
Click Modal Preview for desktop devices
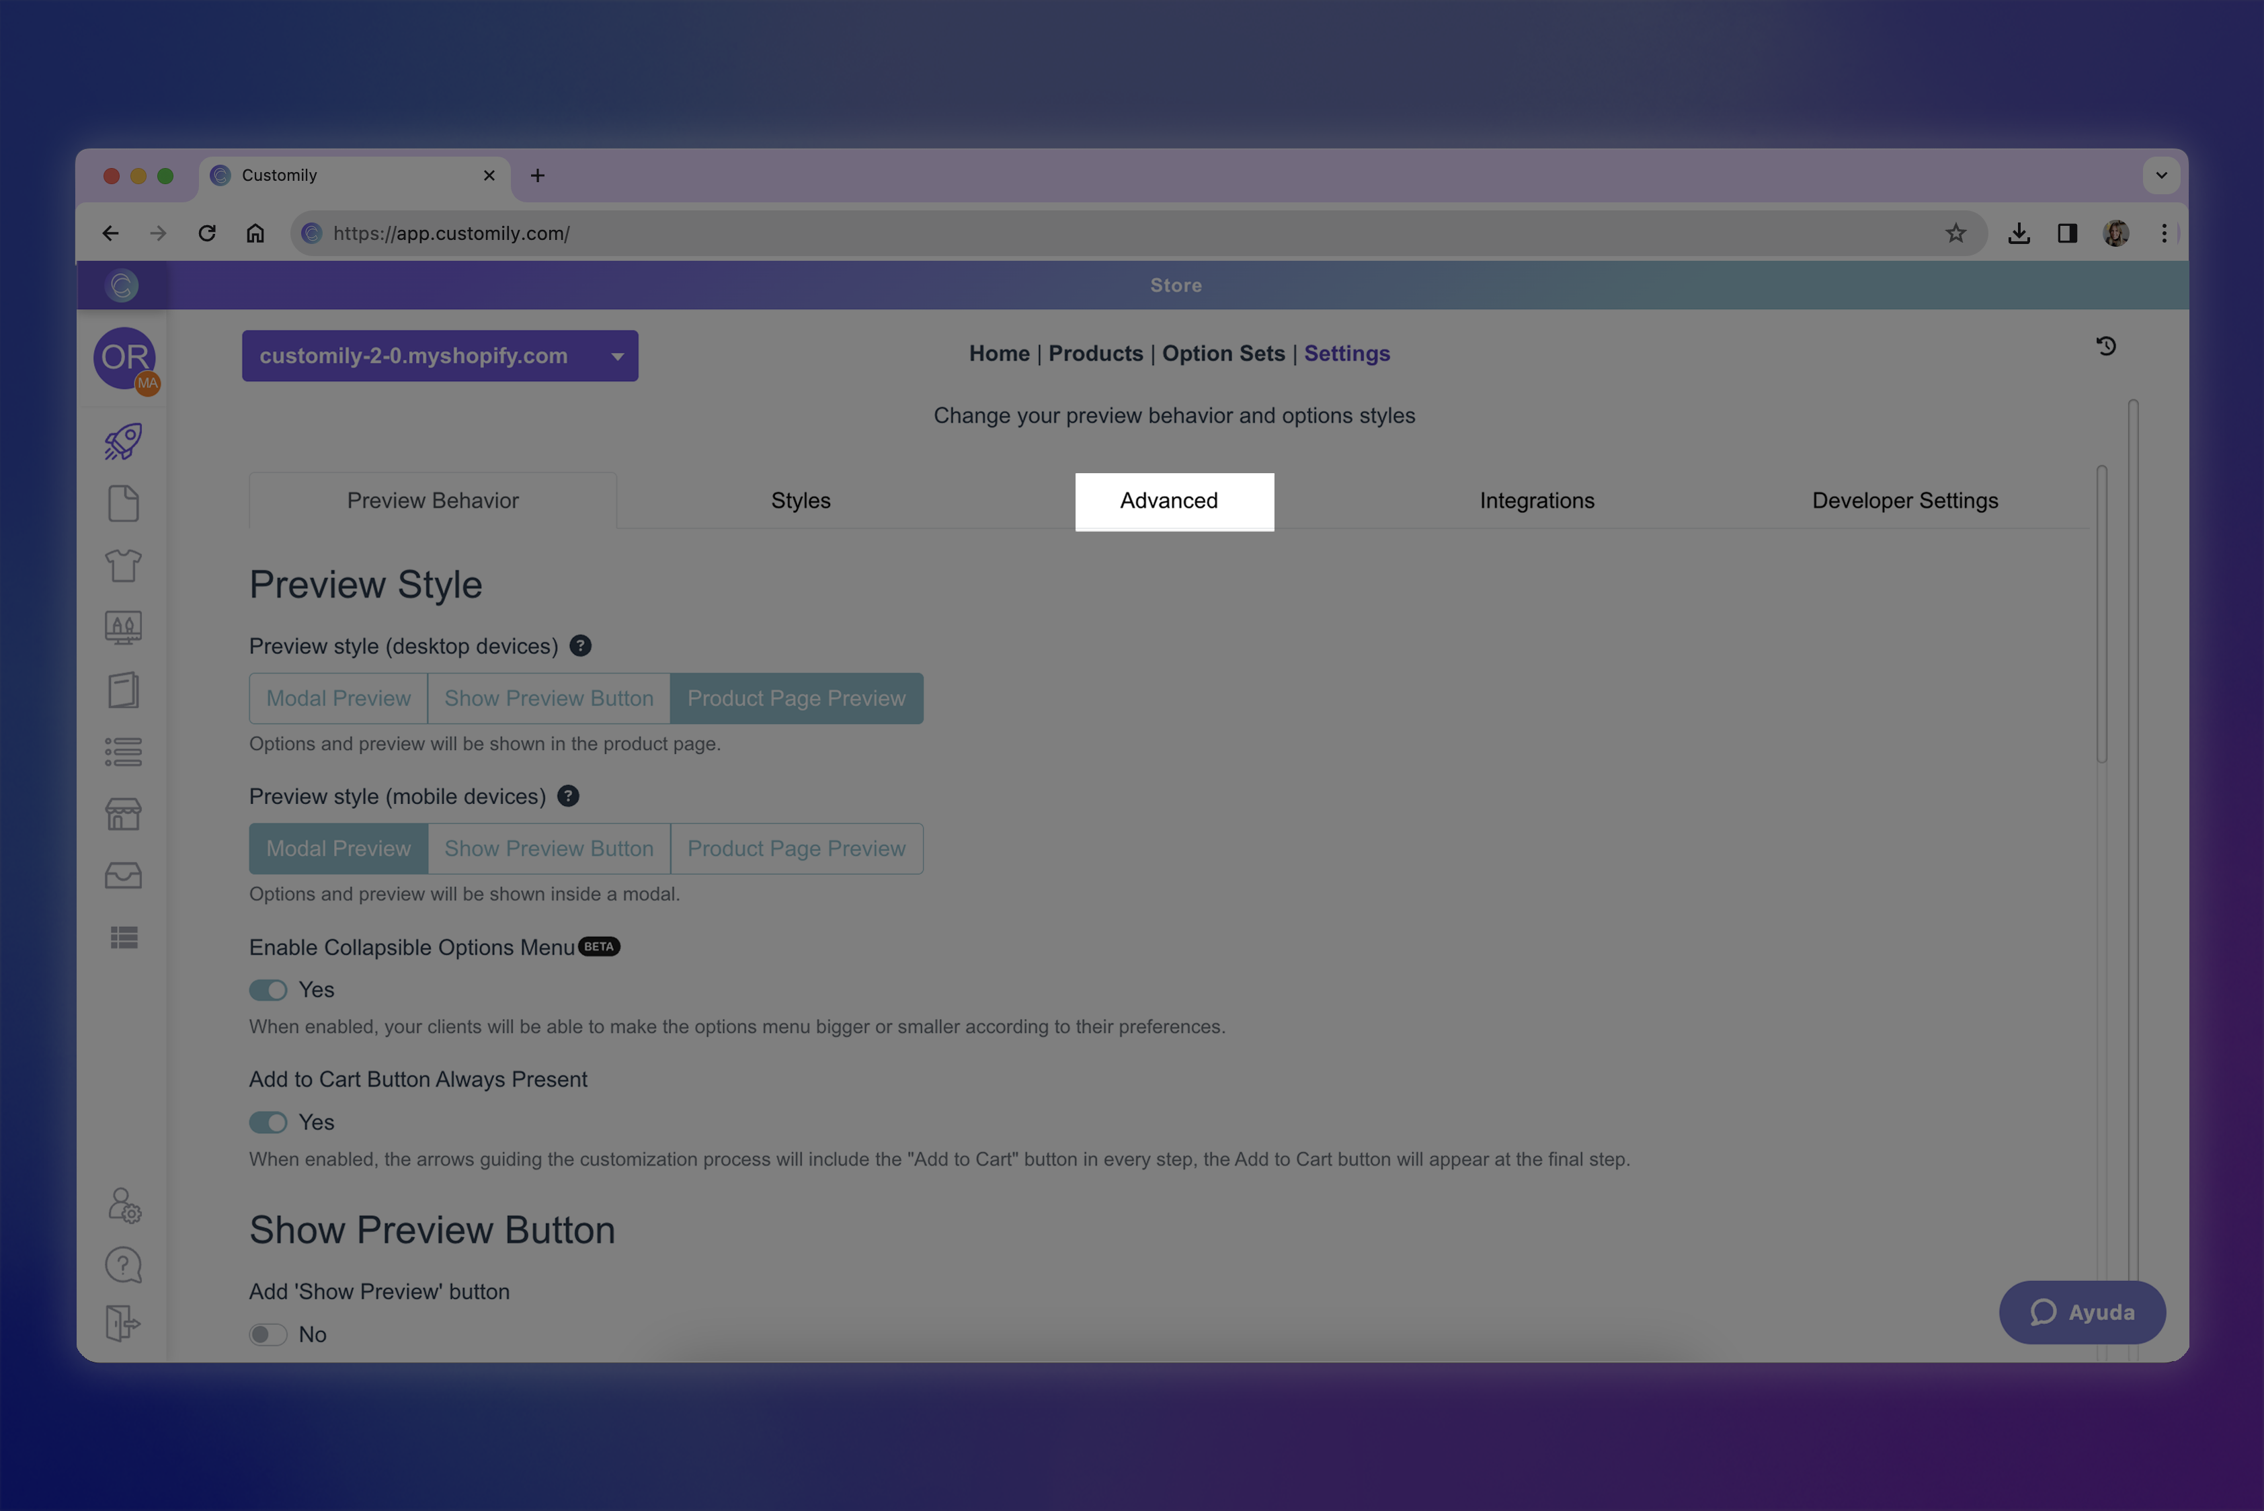338,698
